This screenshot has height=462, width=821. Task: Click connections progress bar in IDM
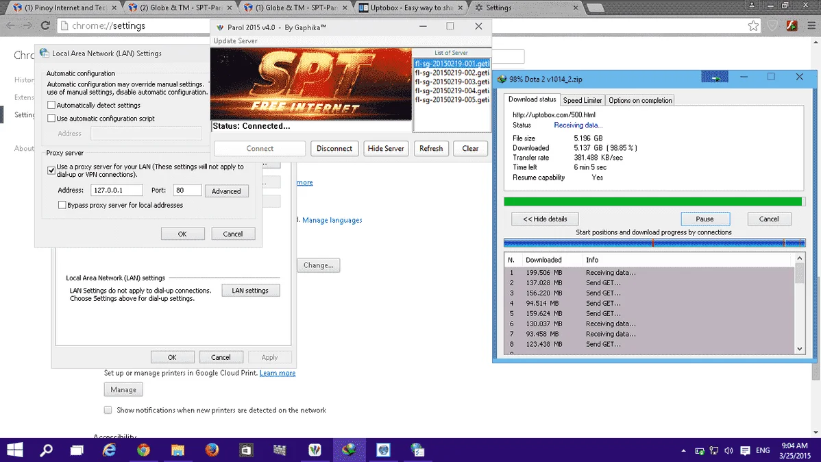tap(654, 243)
